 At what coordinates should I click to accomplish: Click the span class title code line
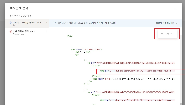[133, 79]
